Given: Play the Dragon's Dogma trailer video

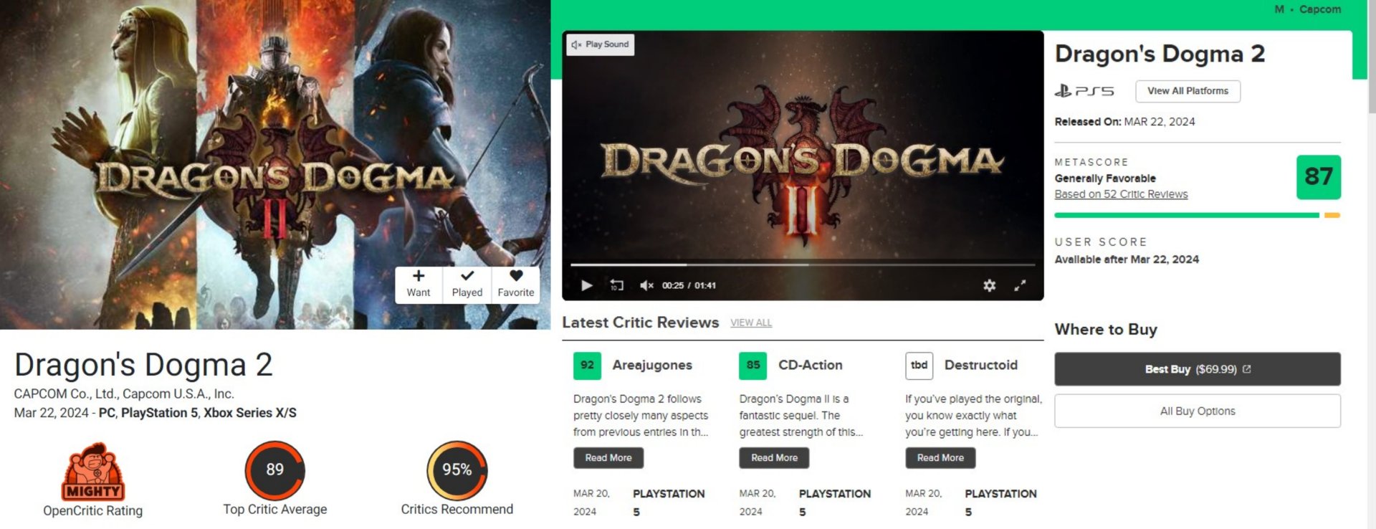Looking at the screenshot, I should point(586,285).
